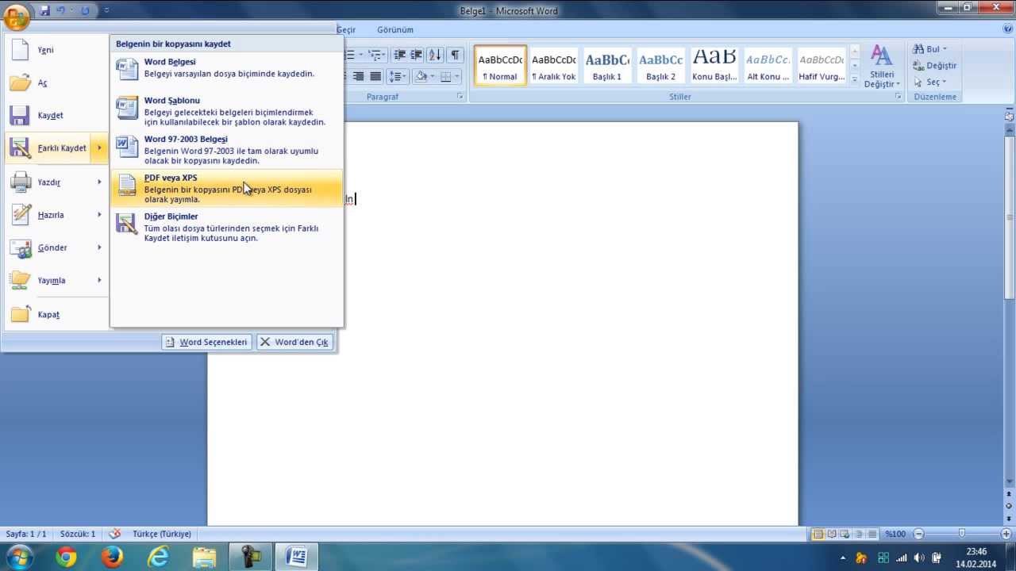This screenshot has width=1016, height=571.
Task: Open the Stiller pane dialog launcher
Action: [899, 97]
